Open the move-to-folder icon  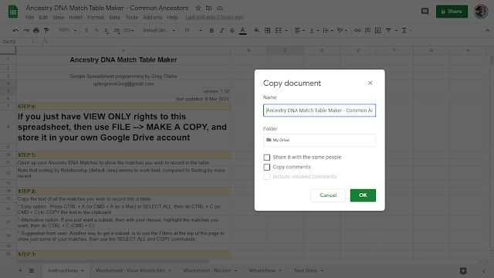[208, 8]
